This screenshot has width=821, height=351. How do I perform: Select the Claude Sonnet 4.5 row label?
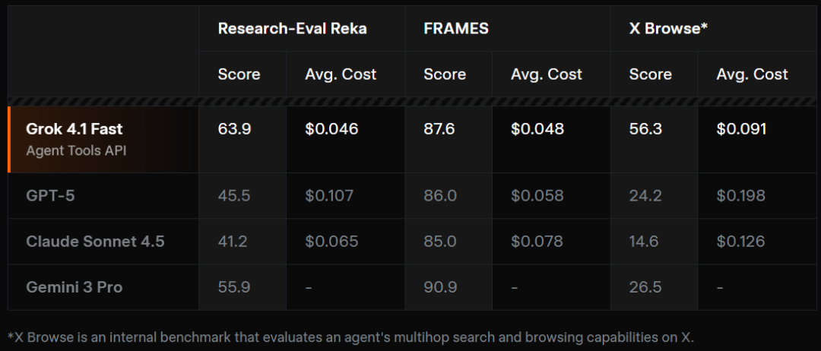pyautogui.click(x=95, y=242)
